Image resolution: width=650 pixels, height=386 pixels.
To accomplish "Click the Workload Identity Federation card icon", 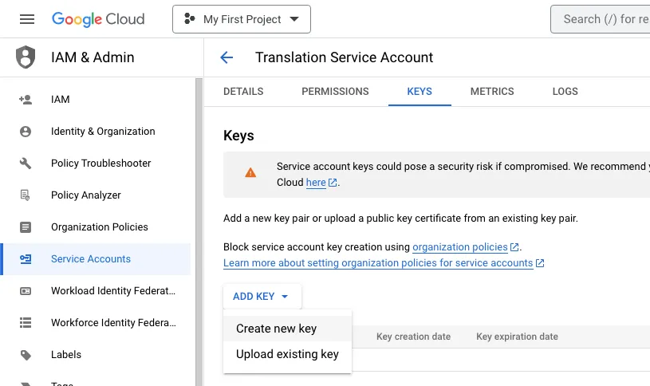I will point(26,291).
